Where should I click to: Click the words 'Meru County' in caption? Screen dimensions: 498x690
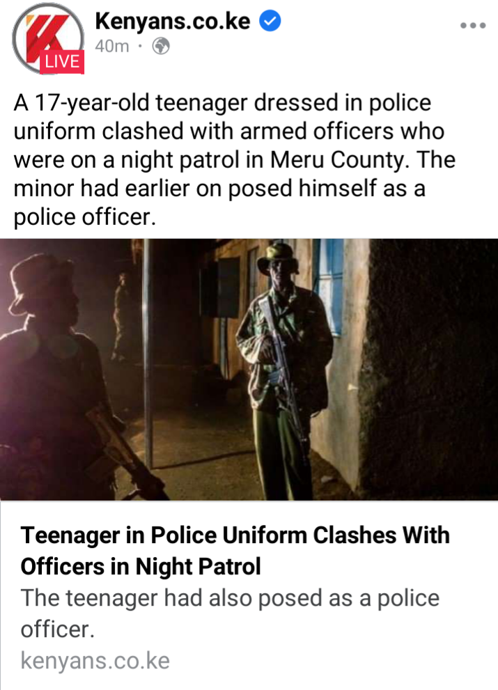point(337,159)
